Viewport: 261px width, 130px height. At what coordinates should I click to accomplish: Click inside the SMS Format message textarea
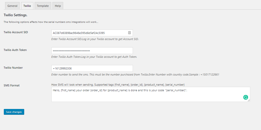click(151, 94)
